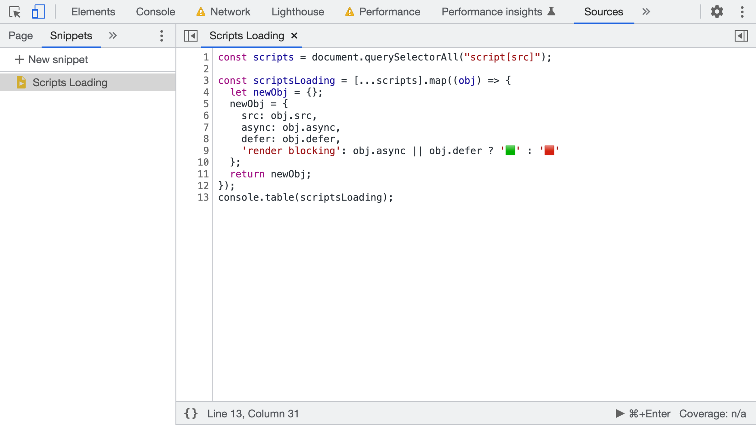Create a new snippet
The height and width of the screenshot is (425, 756).
pyautogui.click(x=52, y=59)
